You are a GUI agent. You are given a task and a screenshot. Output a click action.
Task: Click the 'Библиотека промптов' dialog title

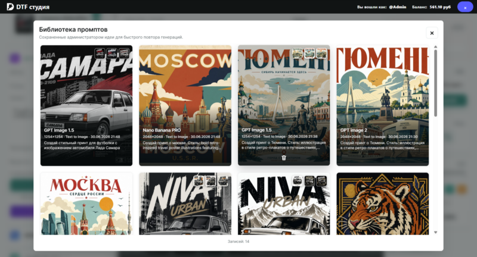[x=73, y=29]
